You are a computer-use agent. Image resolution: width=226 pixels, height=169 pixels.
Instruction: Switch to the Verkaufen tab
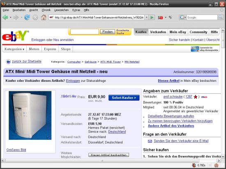(158, 32)
